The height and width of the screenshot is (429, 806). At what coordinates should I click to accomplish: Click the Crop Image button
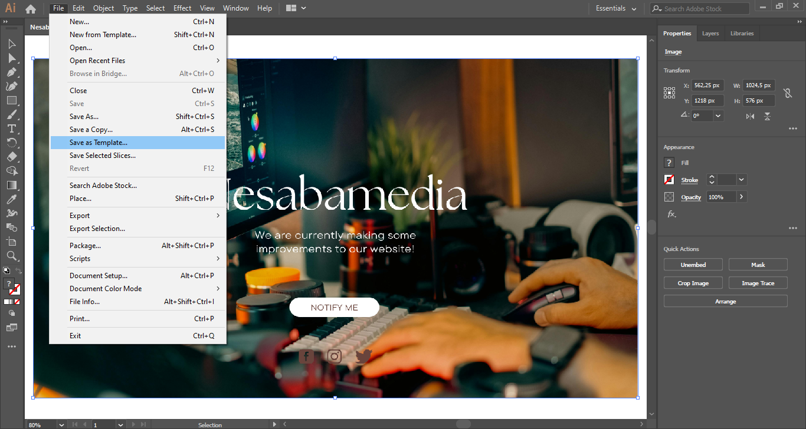click(693, 283)
